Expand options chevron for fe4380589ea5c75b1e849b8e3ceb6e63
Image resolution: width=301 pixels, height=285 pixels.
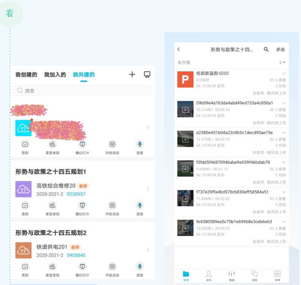[x=284, y=222]
